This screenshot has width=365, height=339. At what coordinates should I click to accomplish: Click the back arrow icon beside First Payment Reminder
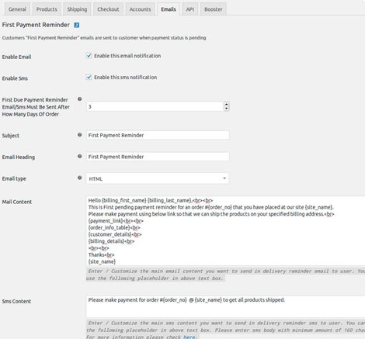[x=77, y=25]
